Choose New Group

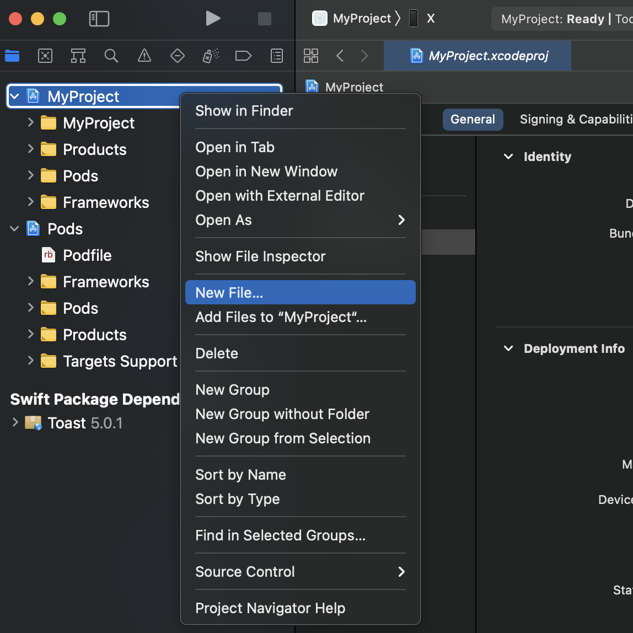pos(300,390)
